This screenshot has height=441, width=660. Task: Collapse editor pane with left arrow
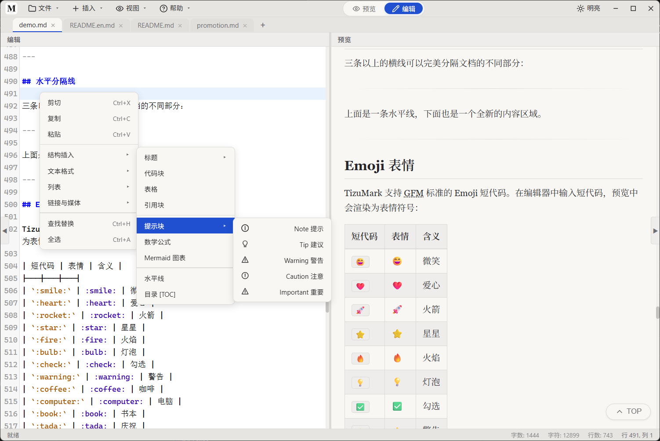click(4, 230)
